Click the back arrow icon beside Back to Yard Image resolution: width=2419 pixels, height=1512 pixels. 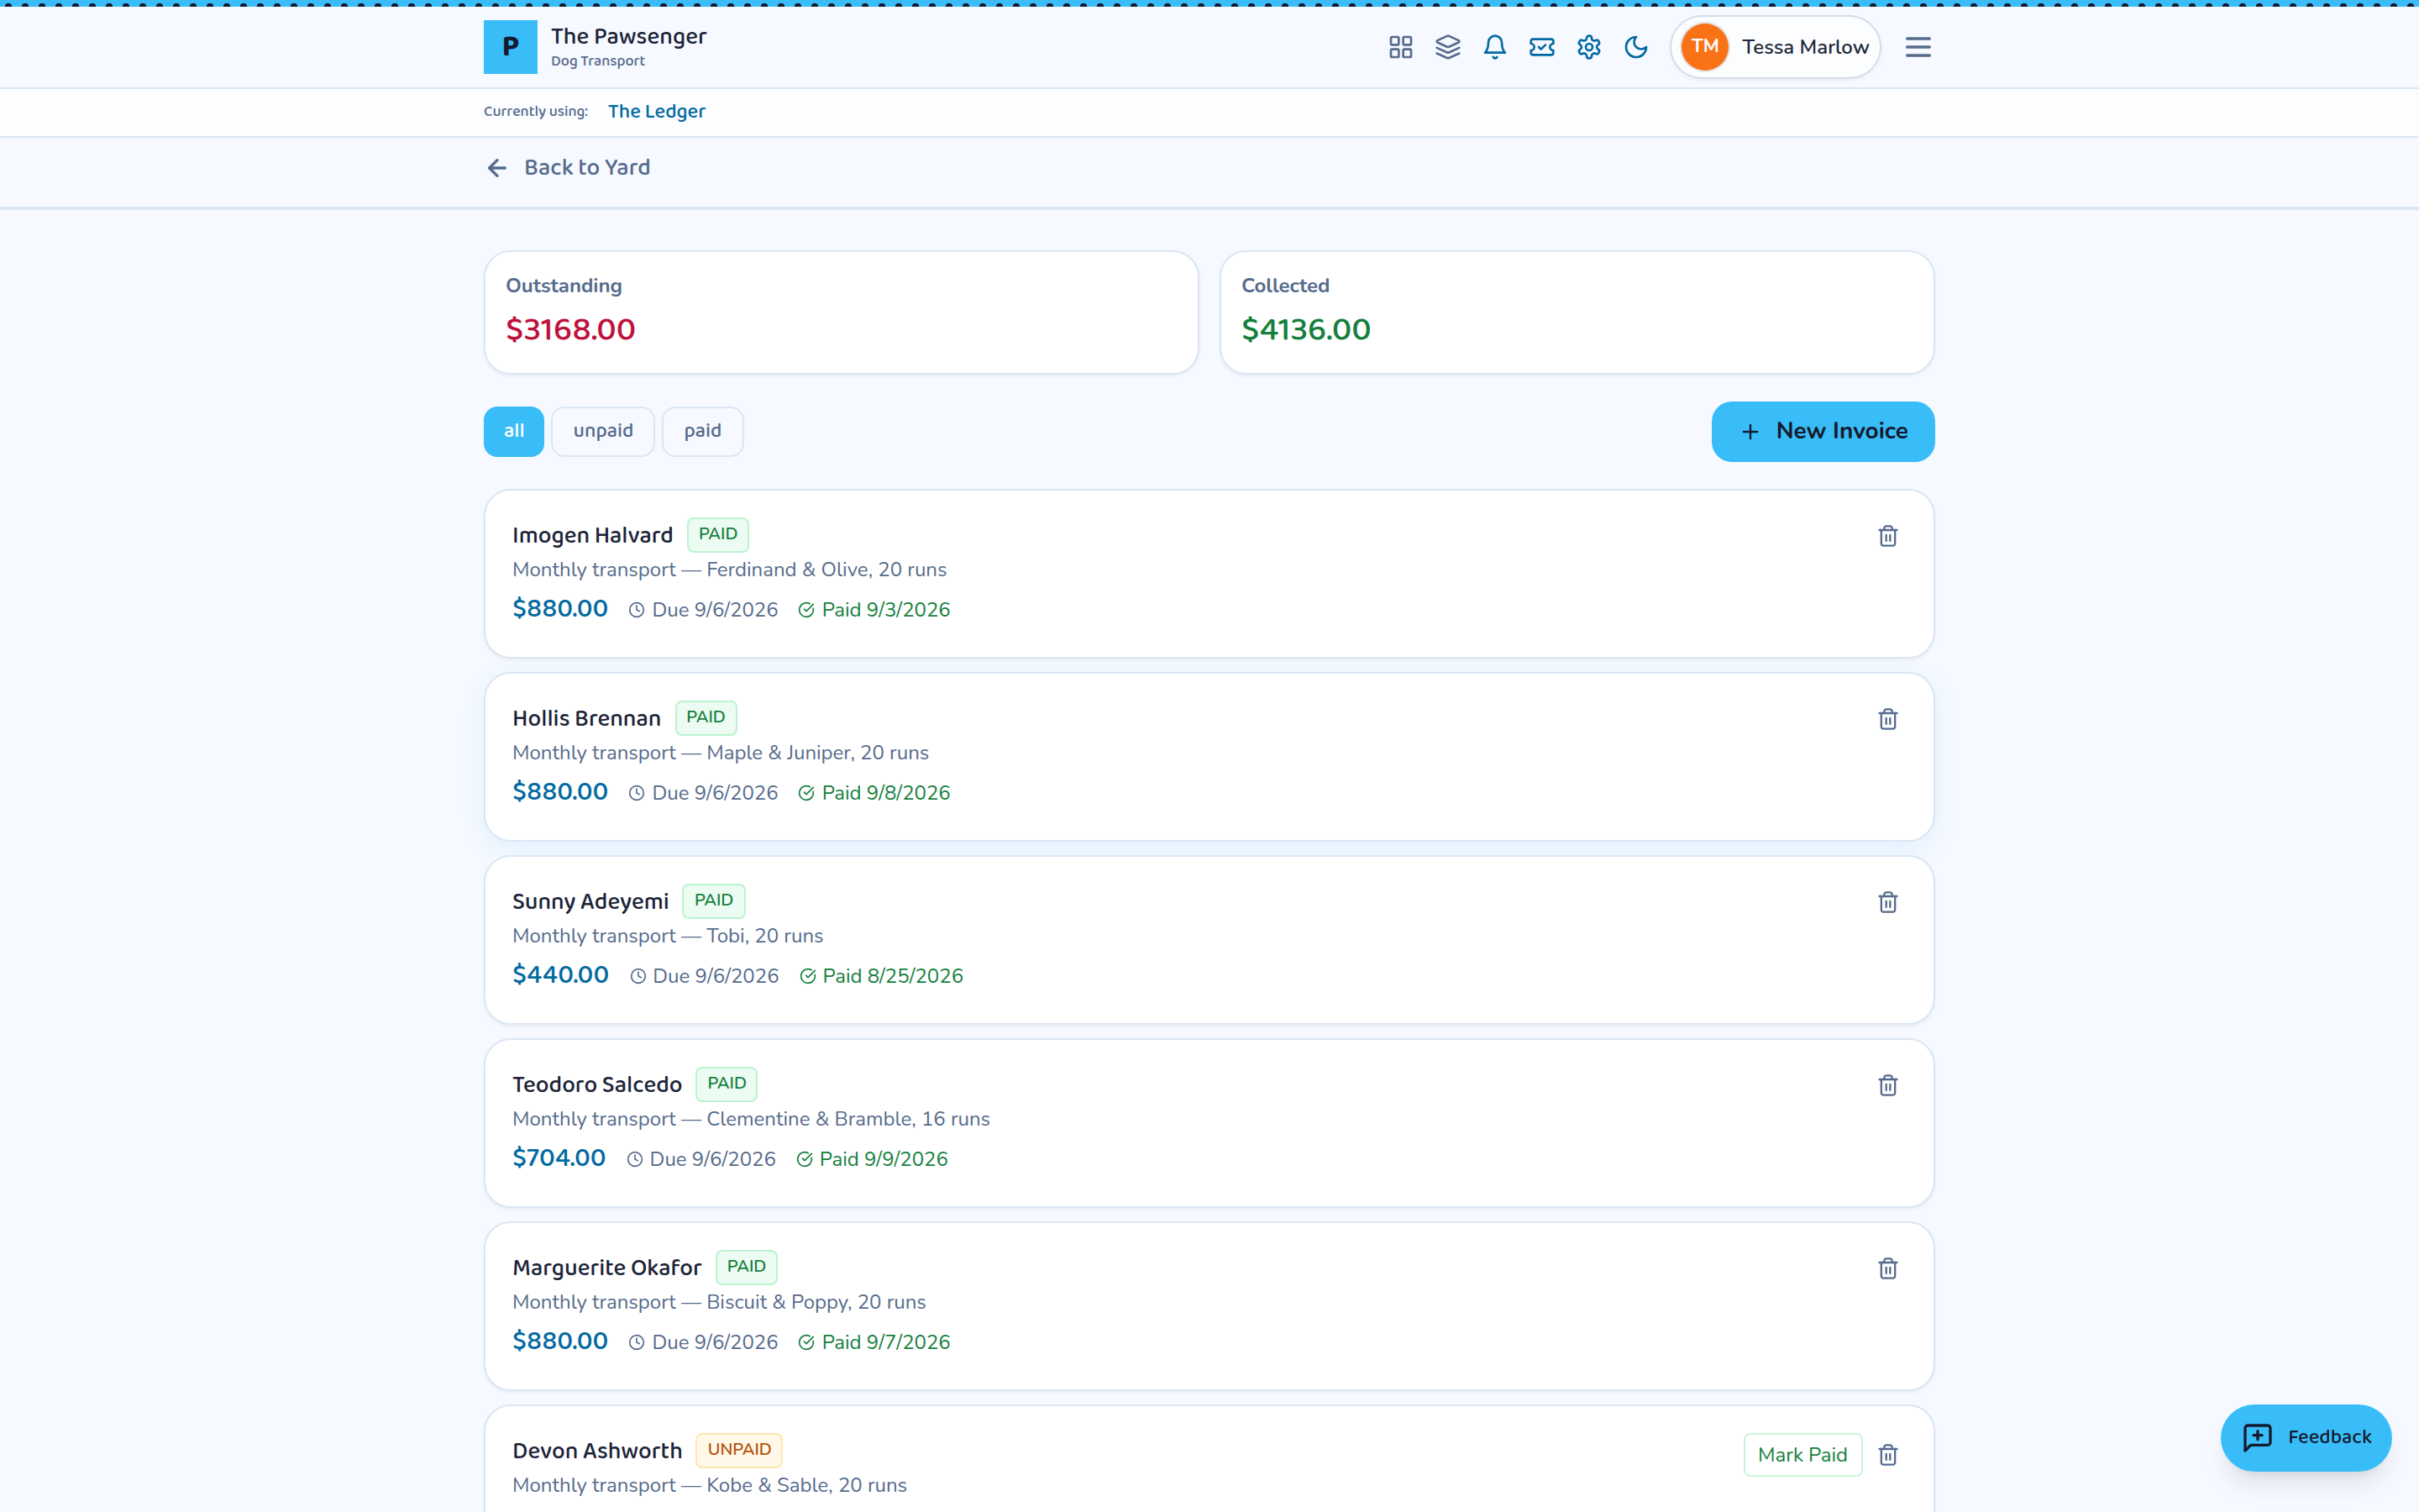coord(496,168)
